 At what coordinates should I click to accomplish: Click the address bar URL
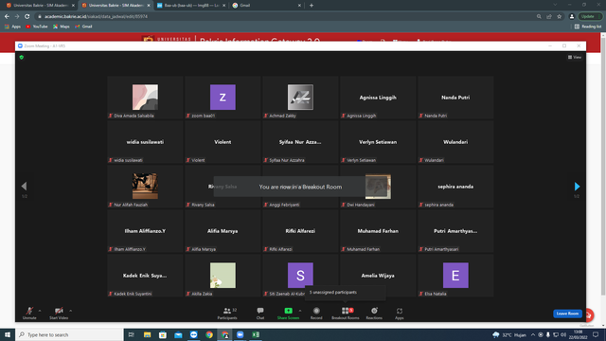click(96, 17)
